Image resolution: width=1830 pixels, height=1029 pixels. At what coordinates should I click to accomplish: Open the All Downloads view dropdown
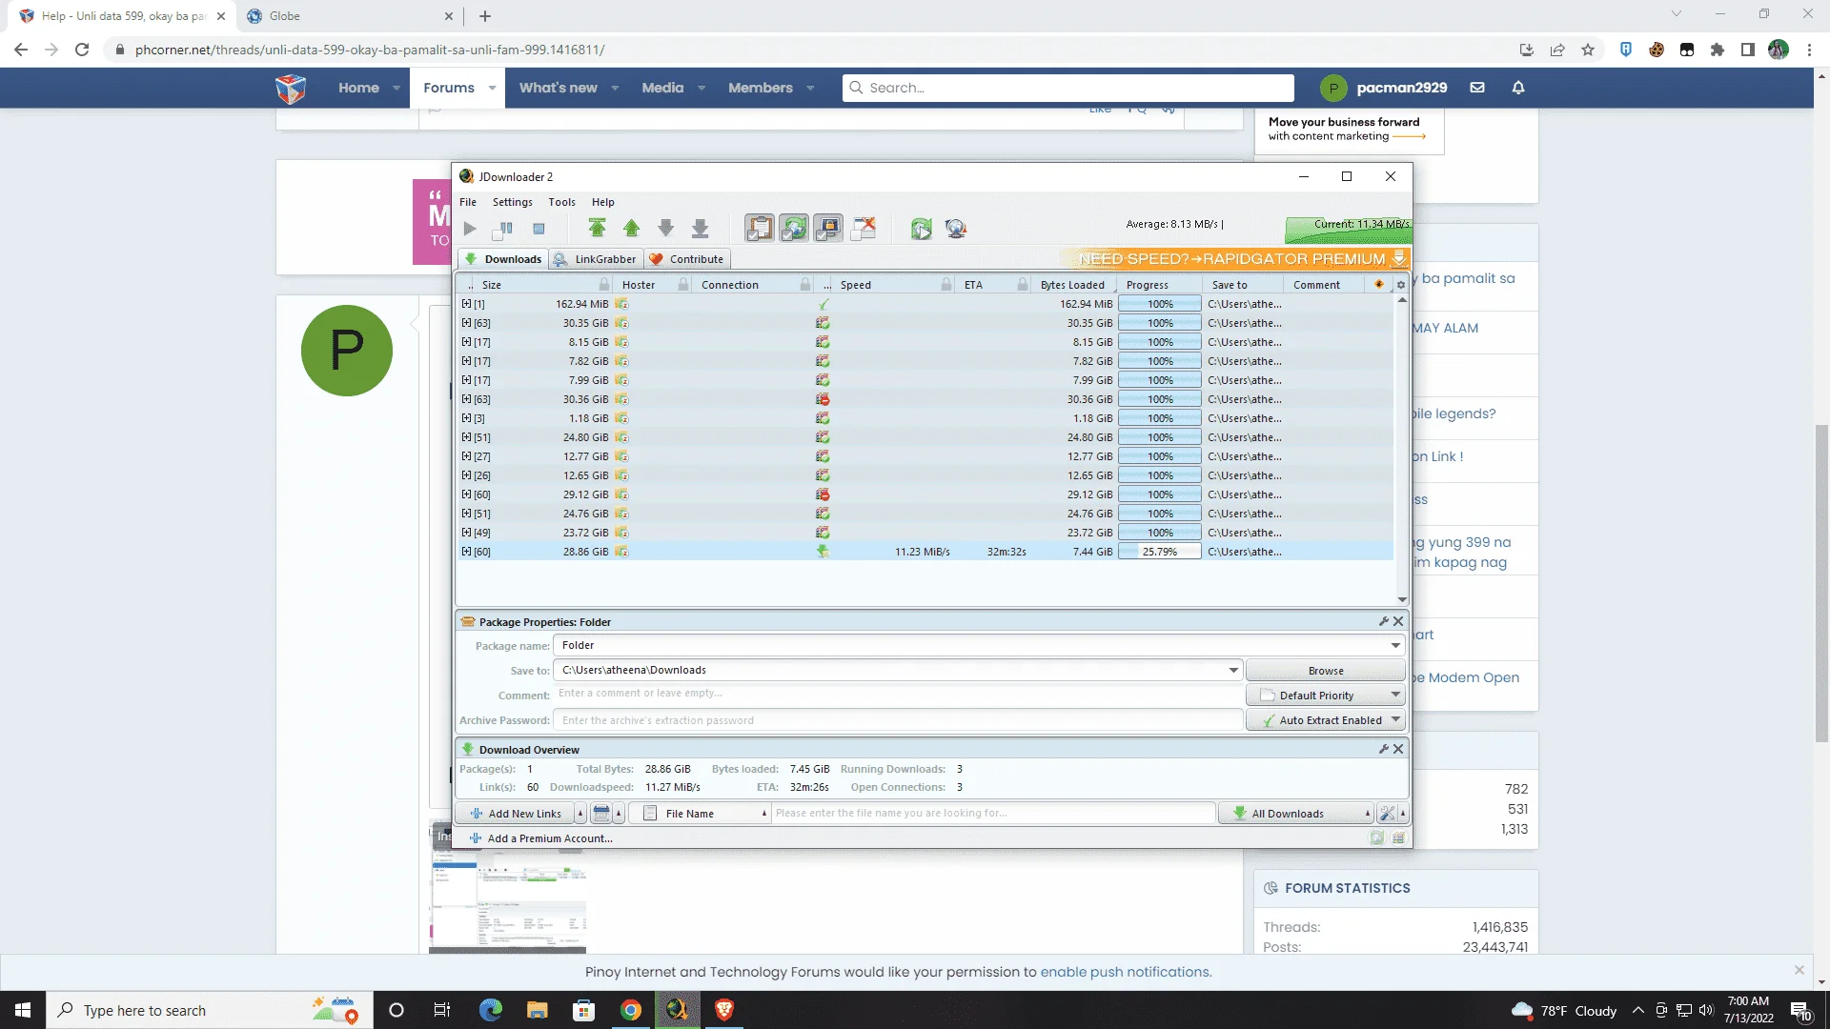(x=1295, y=814)
